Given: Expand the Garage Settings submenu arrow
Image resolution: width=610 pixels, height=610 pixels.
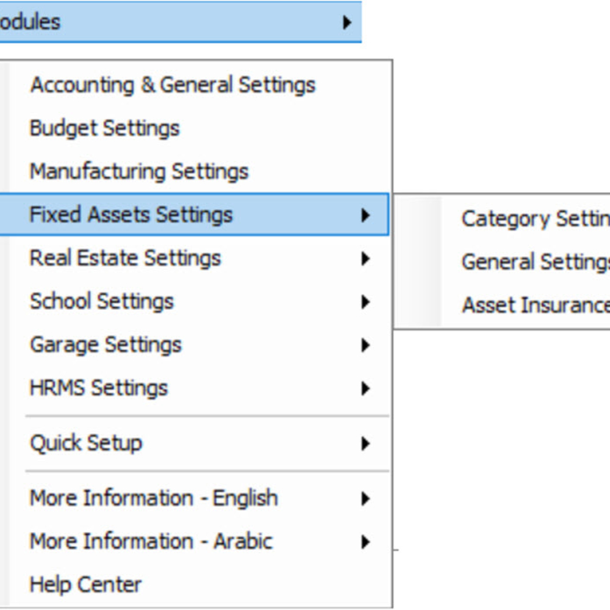Looking at the screenshot, I should (365, 345).
